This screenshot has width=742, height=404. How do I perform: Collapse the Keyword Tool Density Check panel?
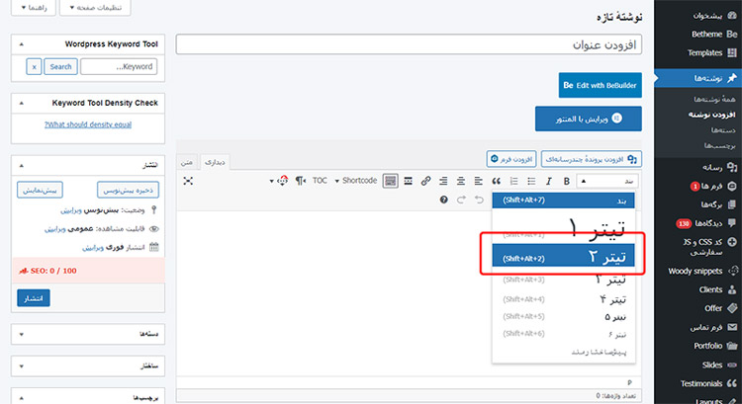tap(22, 103)
